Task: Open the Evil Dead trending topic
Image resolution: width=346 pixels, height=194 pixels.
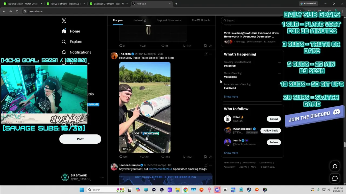Action: [x=230, y=88]
